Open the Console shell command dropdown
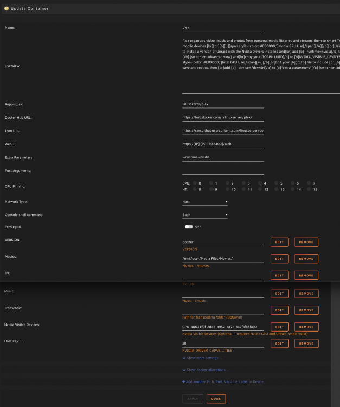The image size is (340, 407). (x=205, y=215)
